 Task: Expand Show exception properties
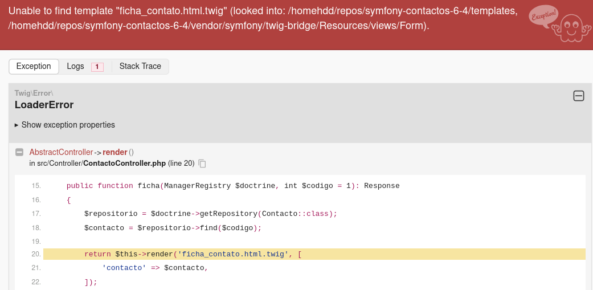(x=65, y=125)
